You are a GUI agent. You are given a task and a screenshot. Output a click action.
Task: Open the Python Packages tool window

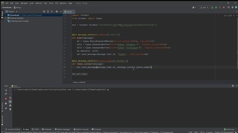click(x=62, y=129)
